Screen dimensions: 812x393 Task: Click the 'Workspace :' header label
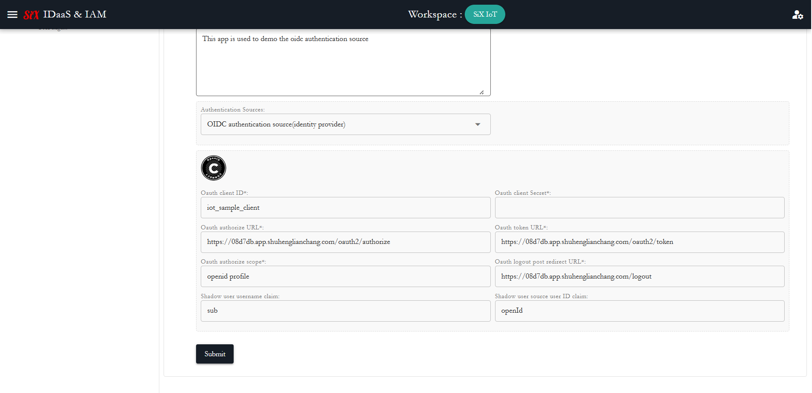pyautogui.click(x=435, y=15)
